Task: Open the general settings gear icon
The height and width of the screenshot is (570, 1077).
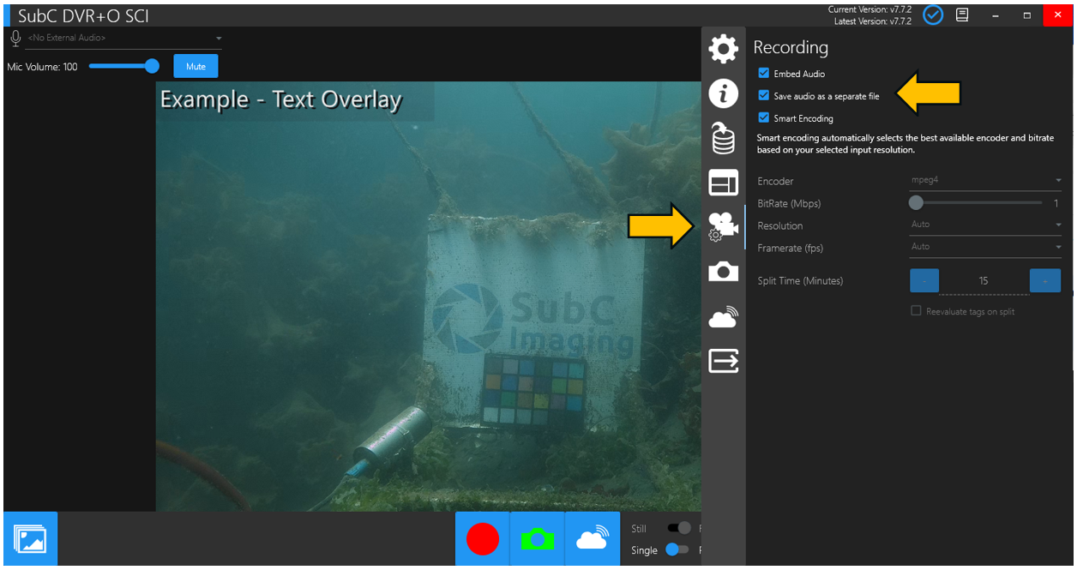Action: coord(723,49)
